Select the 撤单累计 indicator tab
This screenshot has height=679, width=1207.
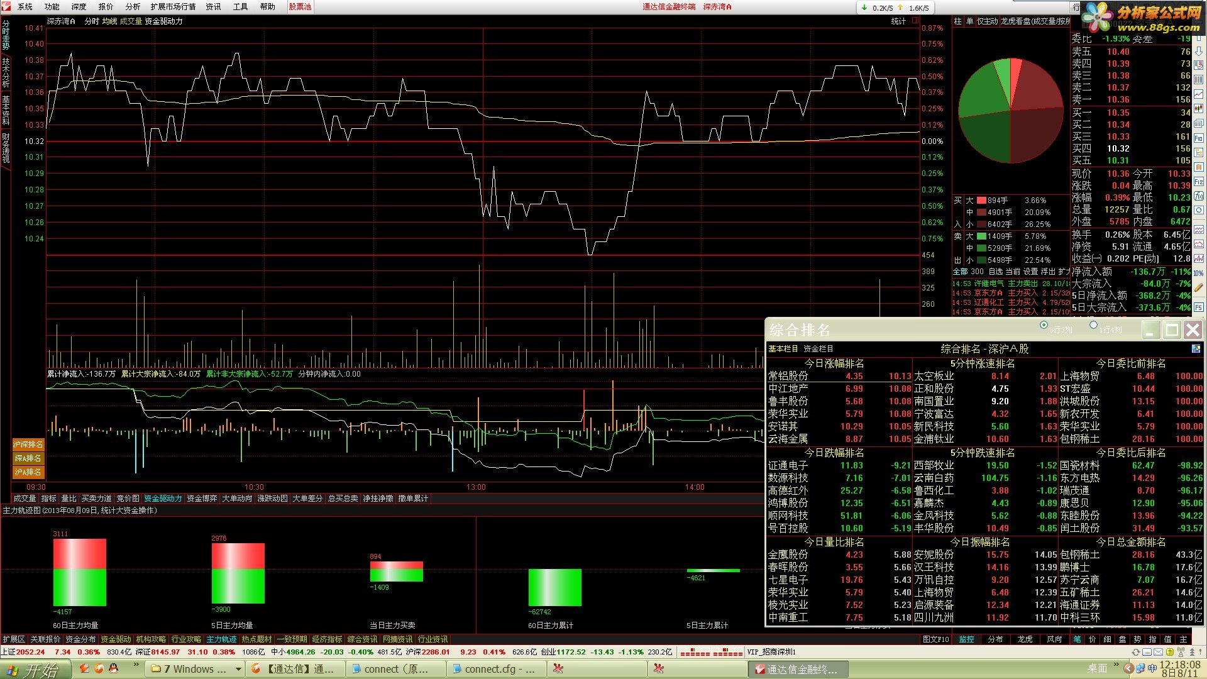413,499
